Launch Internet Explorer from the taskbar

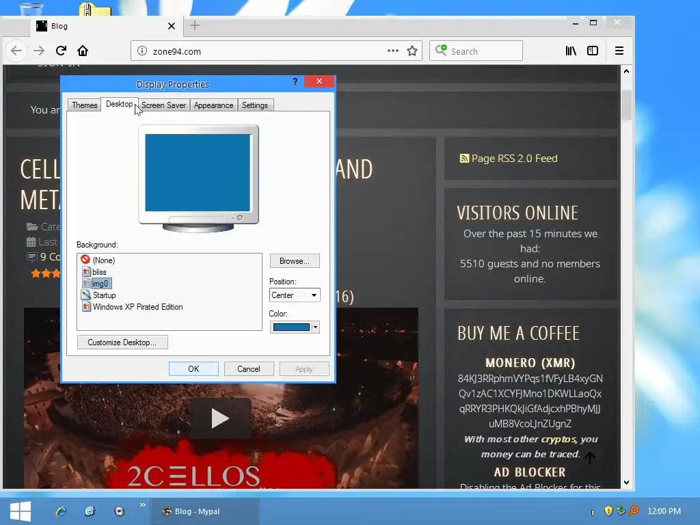61,511
